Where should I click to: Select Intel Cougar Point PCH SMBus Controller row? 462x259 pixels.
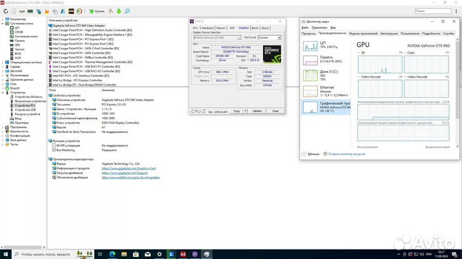pos(80,58)
